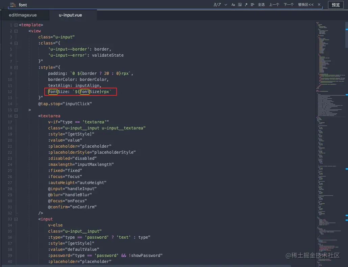Toggle case-sensitive matching (Aa)
Viewport: 348px width, 267px height.
click(x=233, y=5)
